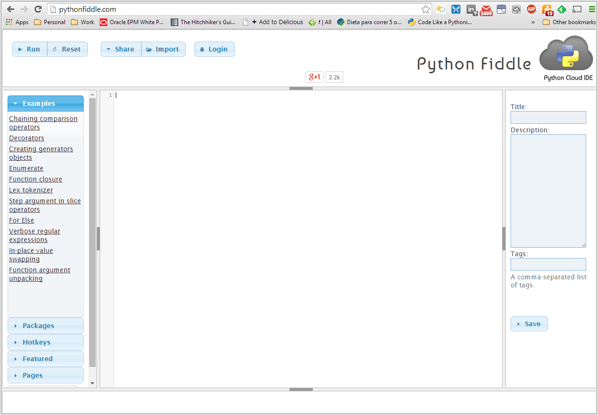598x415 pixels.
Task: Reload the page with the refresh icon
Action: coord(38,9)
